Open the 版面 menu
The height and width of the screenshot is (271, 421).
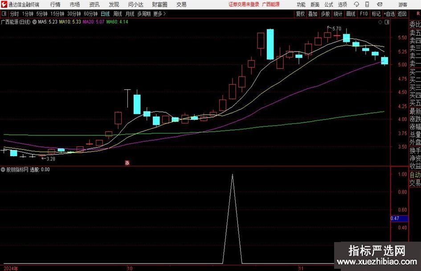click(315, 4)
